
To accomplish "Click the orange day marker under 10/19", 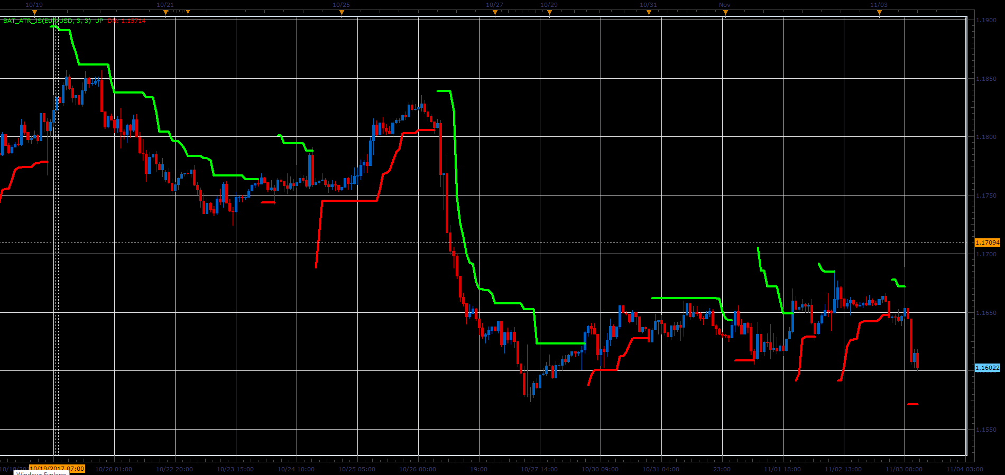I will coord(35,12).
